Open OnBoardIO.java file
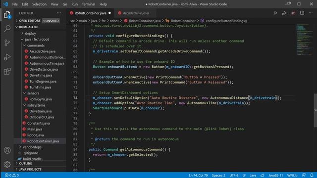The height and width of the screenshot is (178, 317). coord(42,117)
